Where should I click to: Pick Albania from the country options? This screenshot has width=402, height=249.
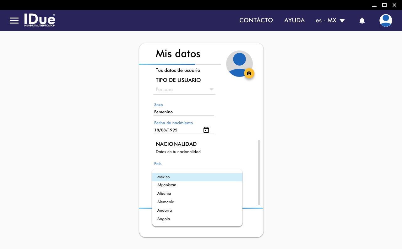click(x=197, y=194)
